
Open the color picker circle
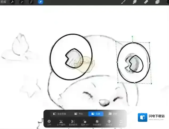167,2
